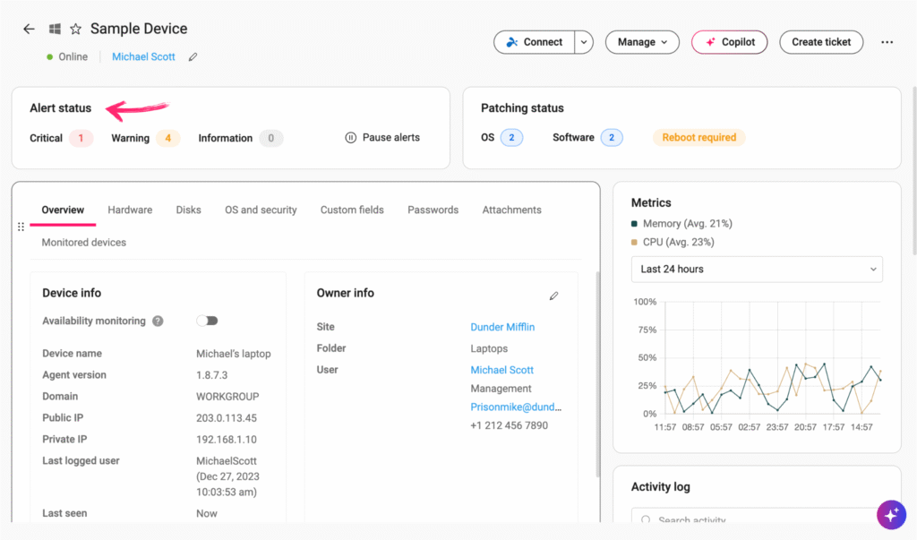Star Sample Device as favorite
The image size is (917, 540).
click(x=76, y=30)
